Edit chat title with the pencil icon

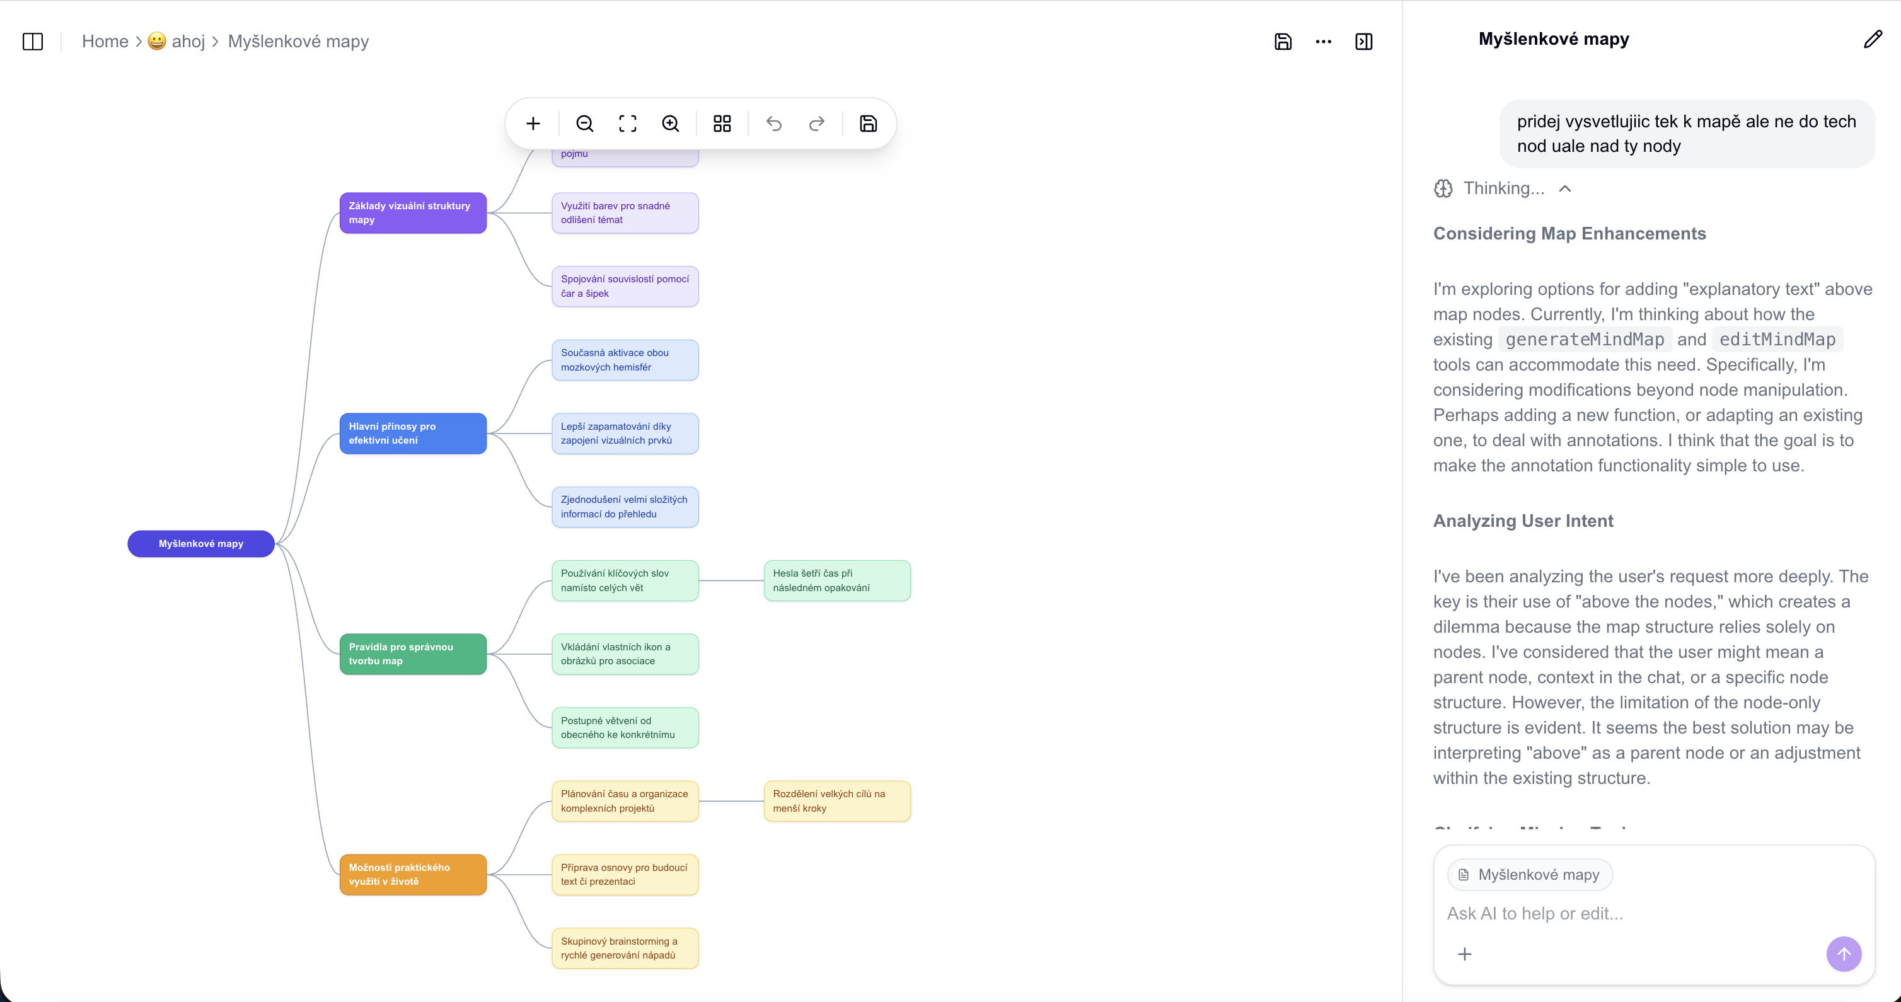(1872, 39)
